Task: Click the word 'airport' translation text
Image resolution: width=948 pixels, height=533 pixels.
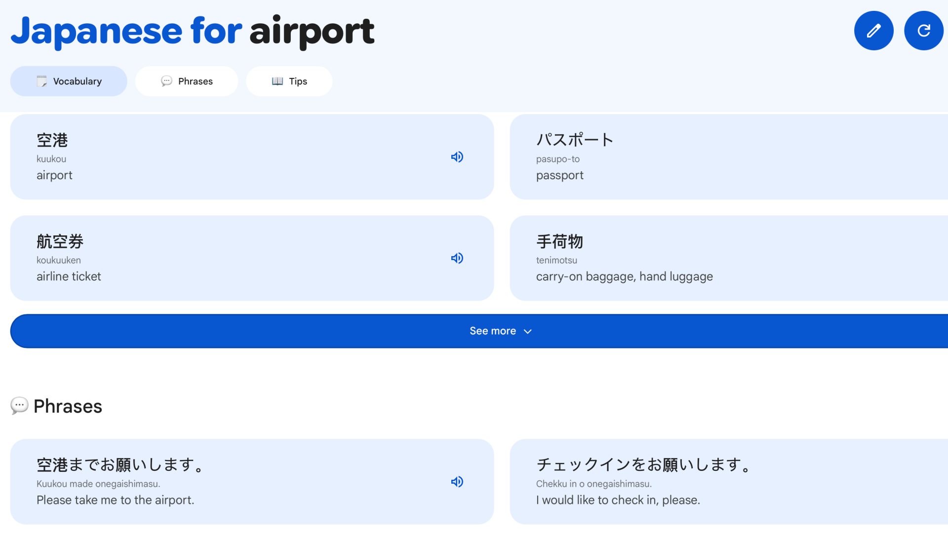Action: [54, 176]
